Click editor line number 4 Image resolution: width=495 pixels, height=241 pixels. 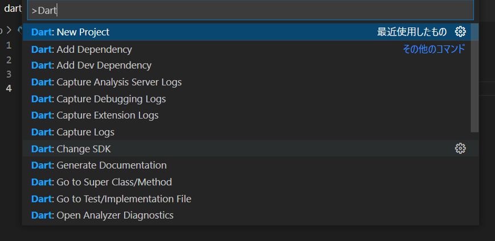pyautogui.click(x=9, y=89)
